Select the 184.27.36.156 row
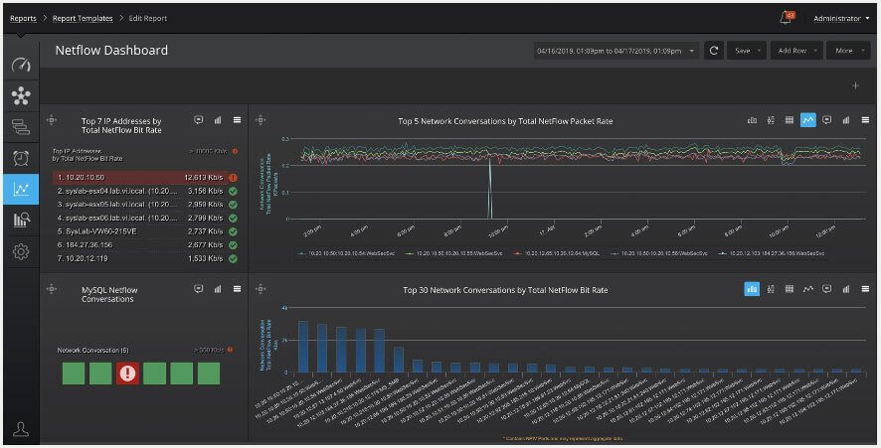The height and width of the screenshot is (448, 881). [x=140, y=244]
